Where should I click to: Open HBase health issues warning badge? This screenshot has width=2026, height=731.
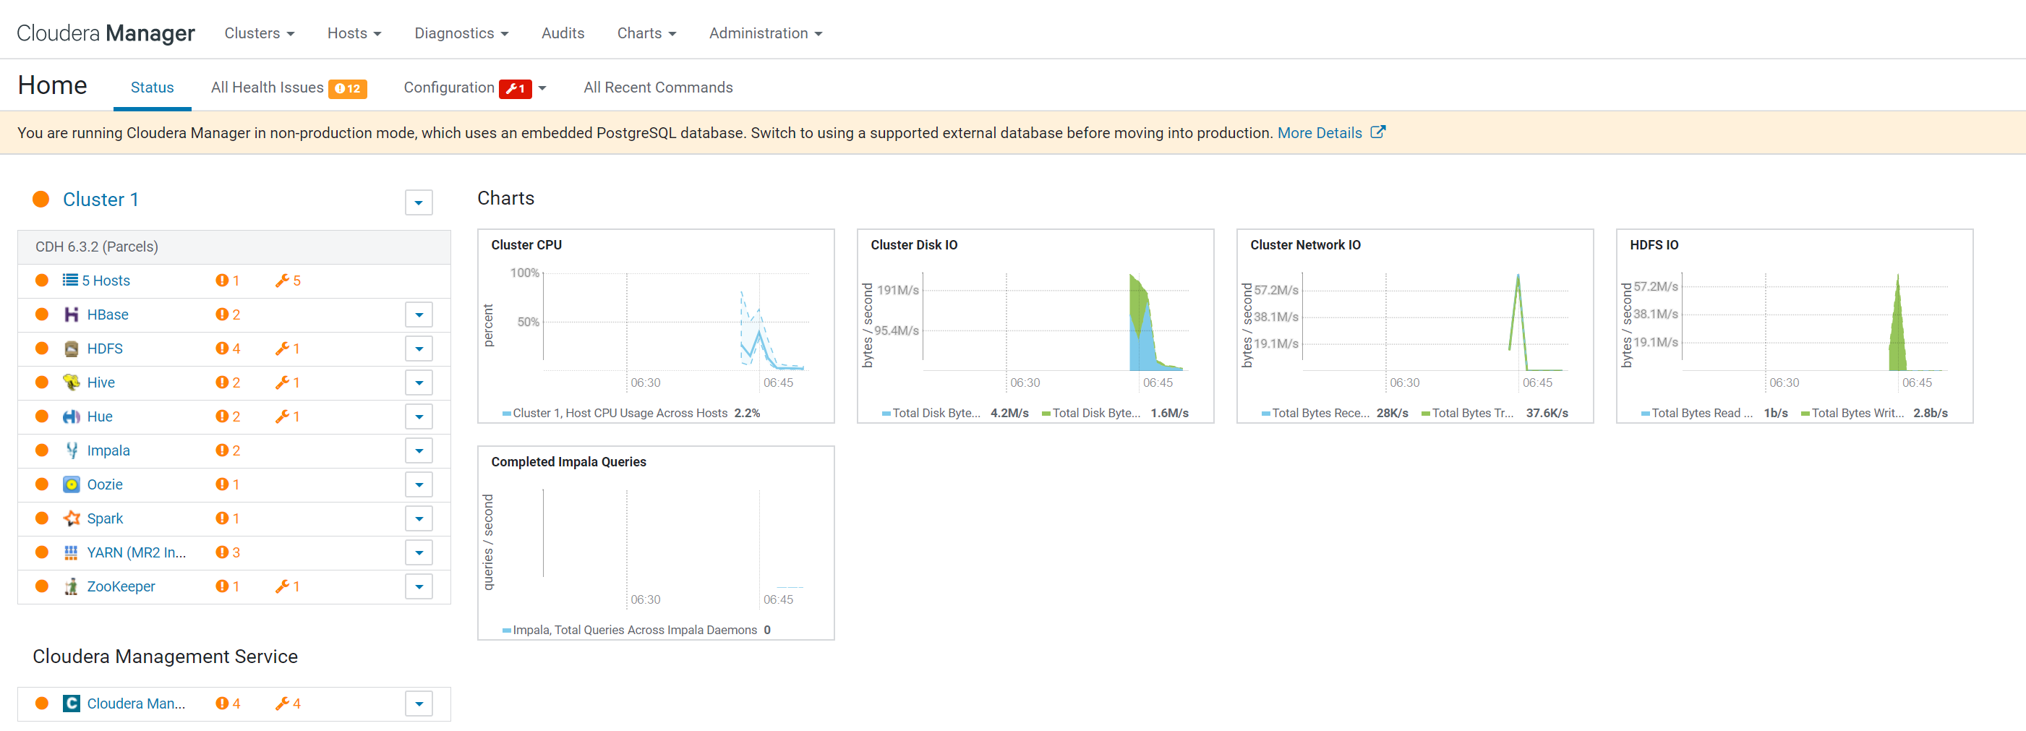[228, 315]
